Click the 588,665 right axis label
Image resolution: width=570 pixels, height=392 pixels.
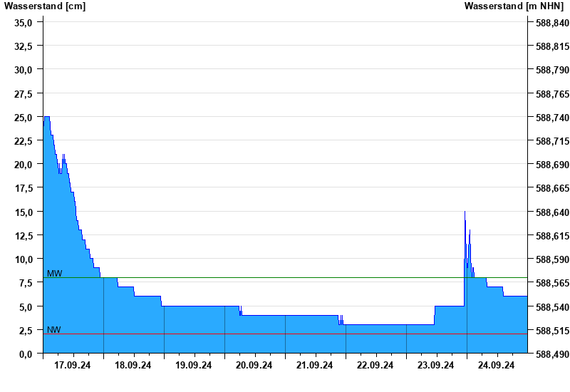pos(553,188)
